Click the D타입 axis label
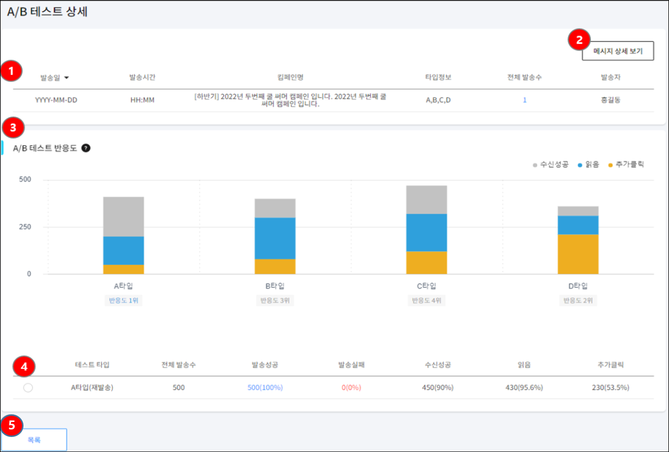Viewport: 669px width, 452px height. click(578, 286)
